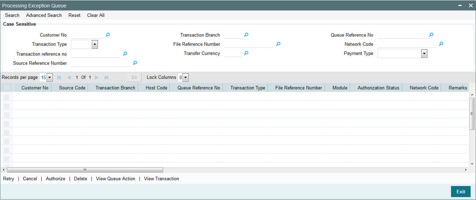Click the horizontal scrollbar thumb
The image size is (476, 200).
point(85,170)
